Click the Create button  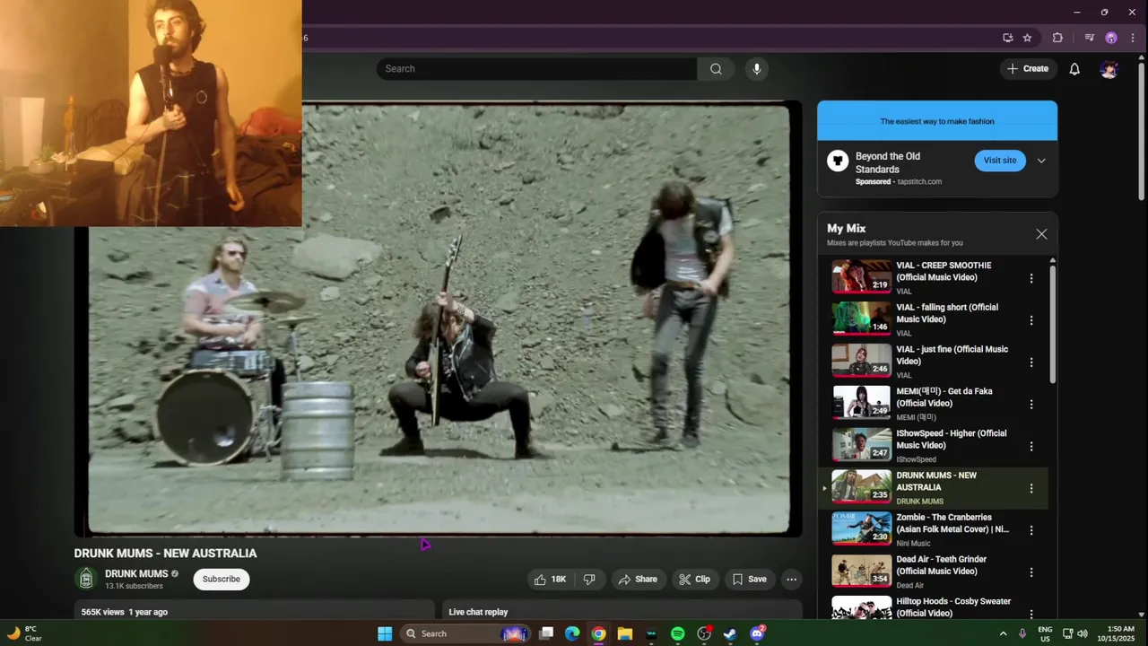click(x=1028, y=69)
